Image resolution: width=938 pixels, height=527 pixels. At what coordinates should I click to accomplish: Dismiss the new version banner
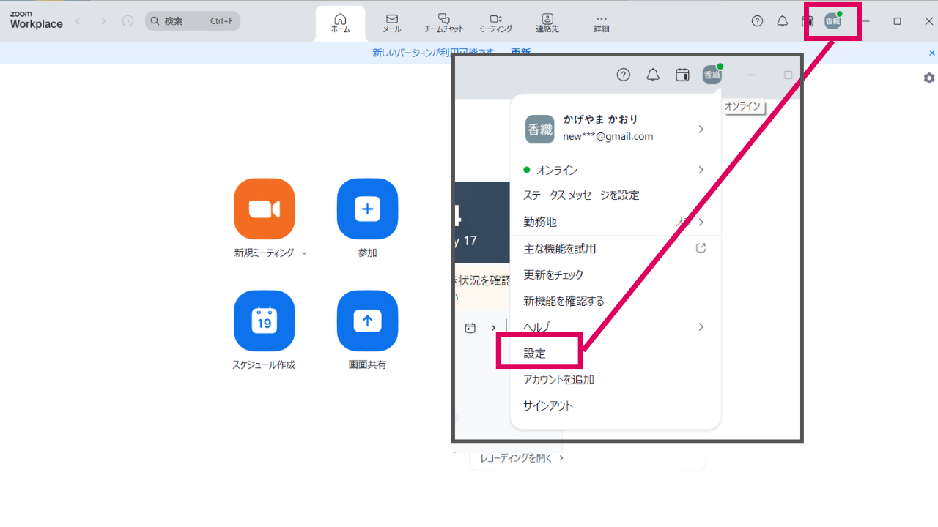point(931,53)
